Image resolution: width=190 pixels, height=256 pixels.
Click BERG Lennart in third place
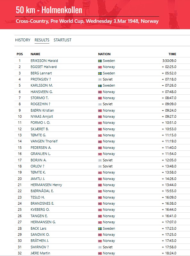pyautogui.click(x=41, y=73)
